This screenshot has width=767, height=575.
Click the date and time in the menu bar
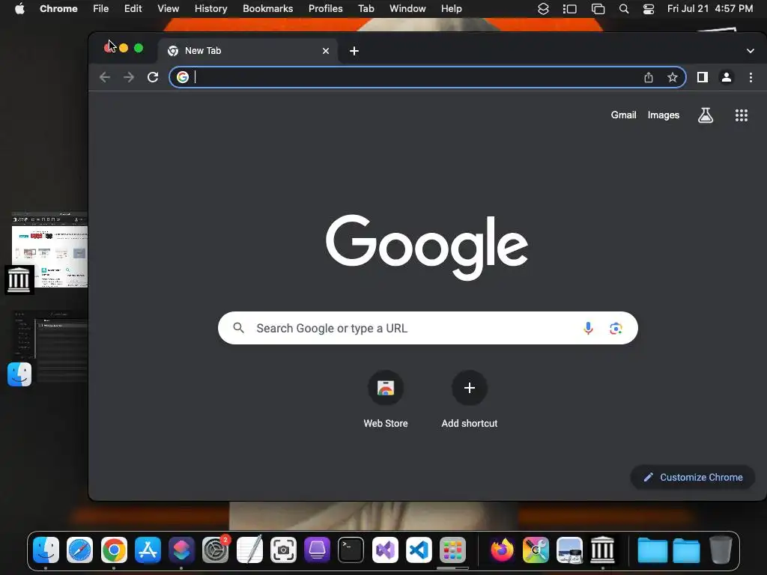pyautogui.click(x=710, y=9)
